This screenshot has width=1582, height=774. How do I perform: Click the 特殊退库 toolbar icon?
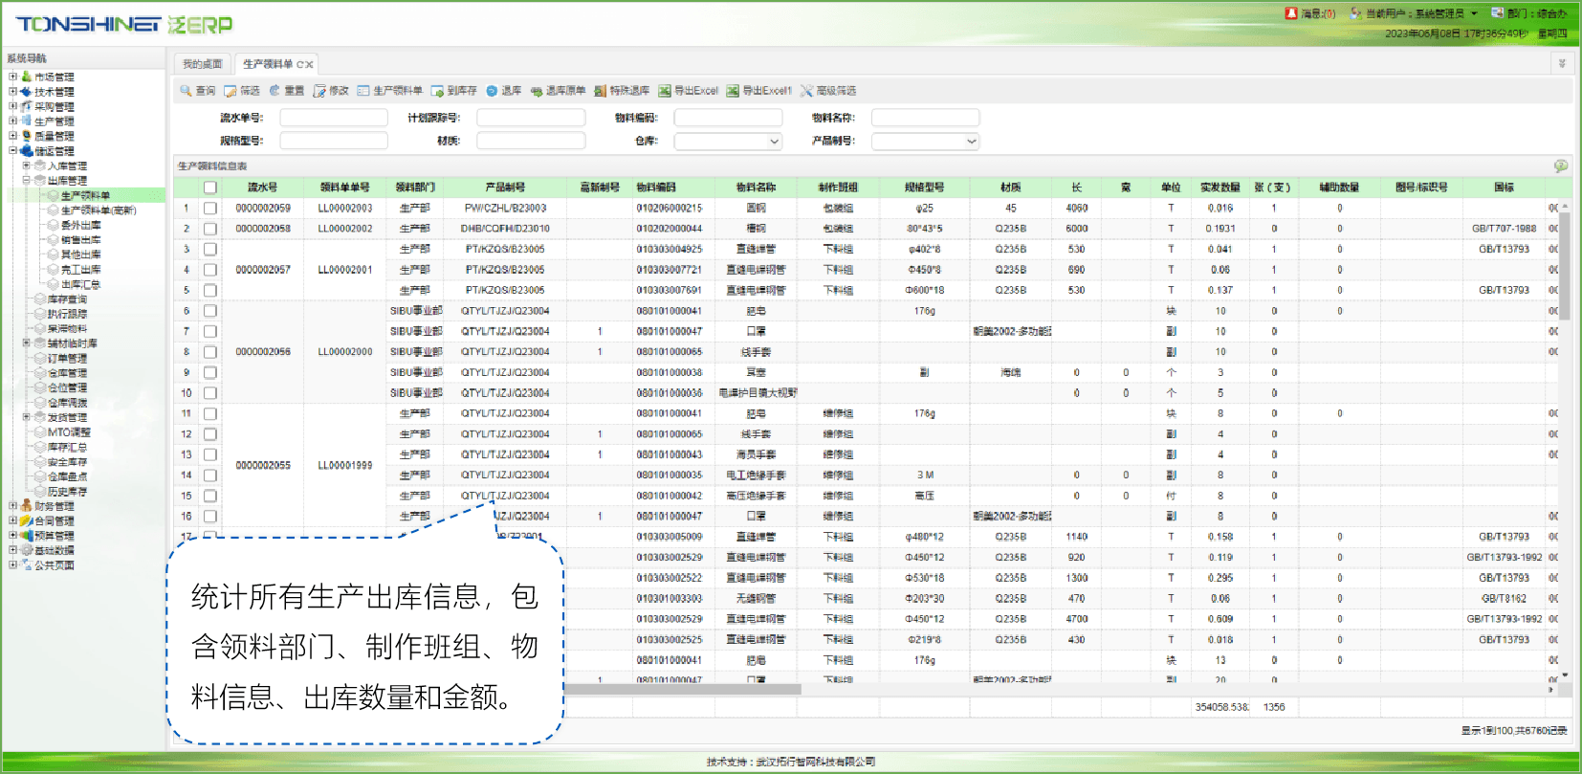601,91
